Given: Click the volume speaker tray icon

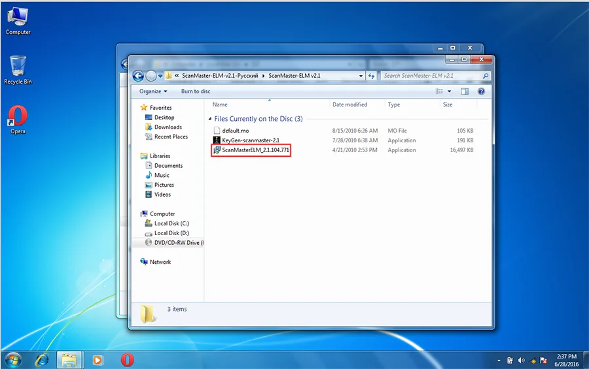Looking at the screenshot, I should point(521,361).
